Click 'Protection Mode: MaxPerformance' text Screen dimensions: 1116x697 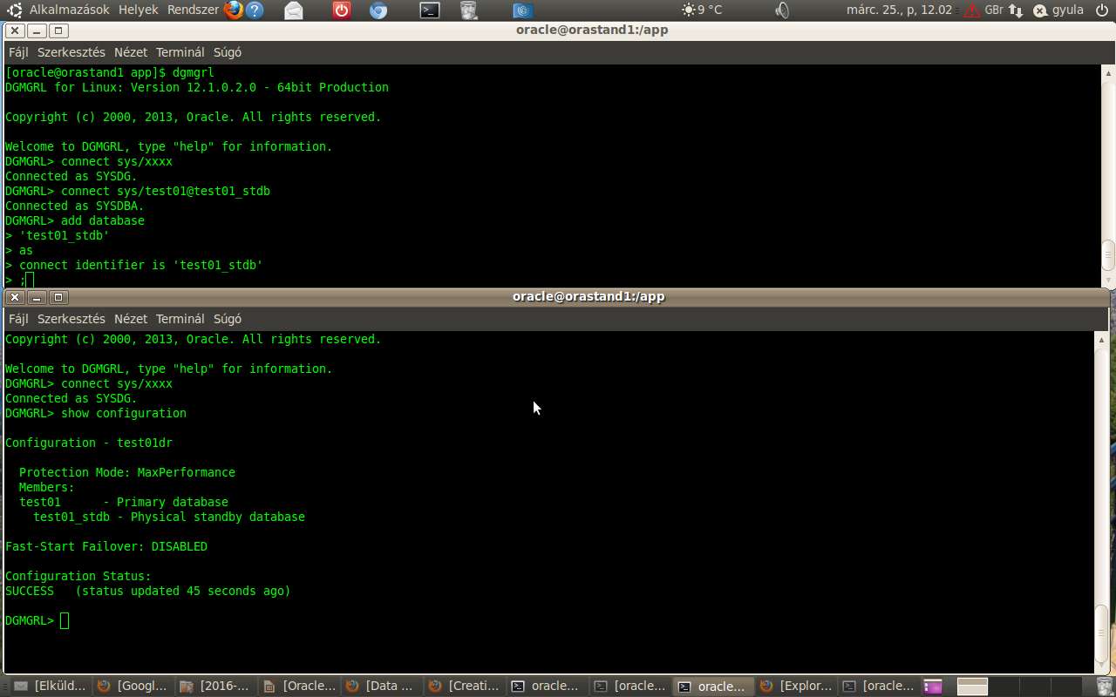point(127,472)
